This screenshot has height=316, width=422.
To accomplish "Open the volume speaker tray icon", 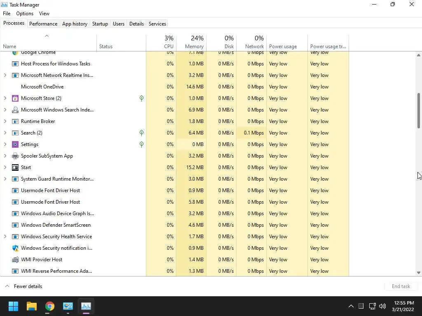I will (x=382, y=306).
